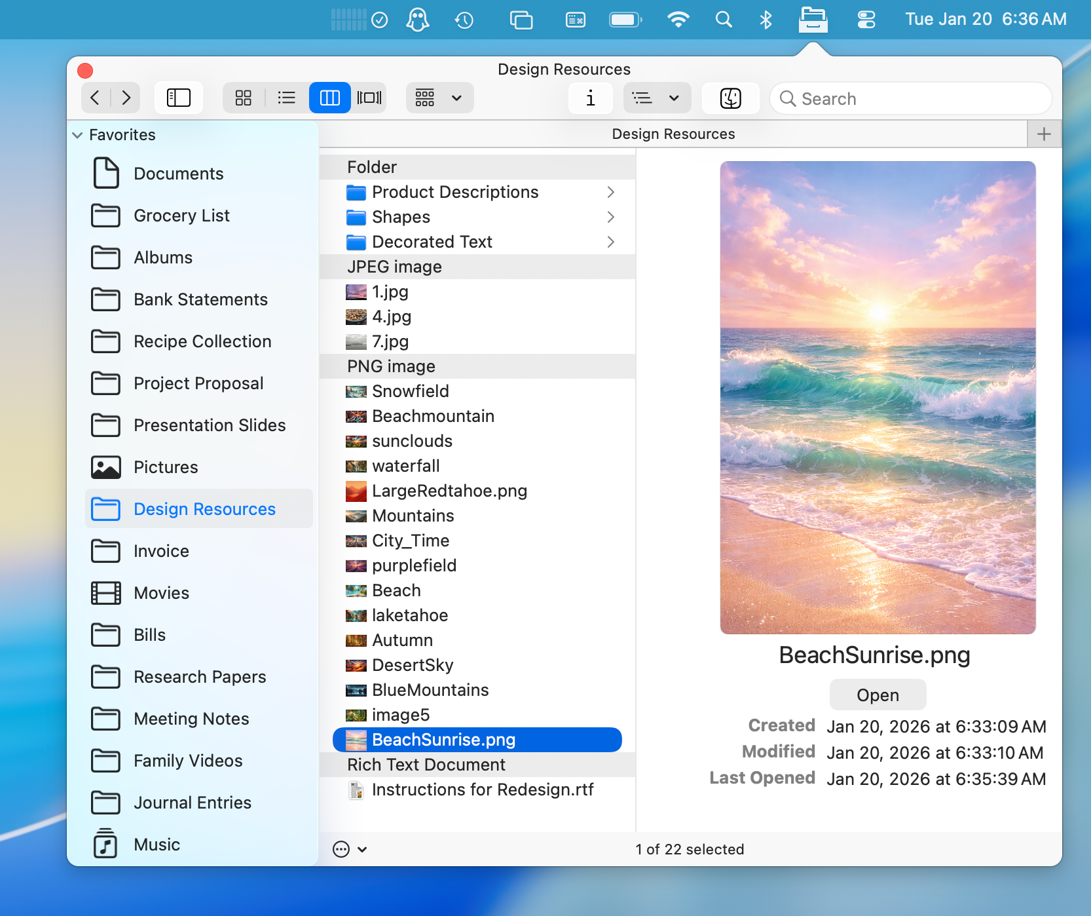1091x916 pixels.
Task: Click the menu bar date and time
Action: 986,20
